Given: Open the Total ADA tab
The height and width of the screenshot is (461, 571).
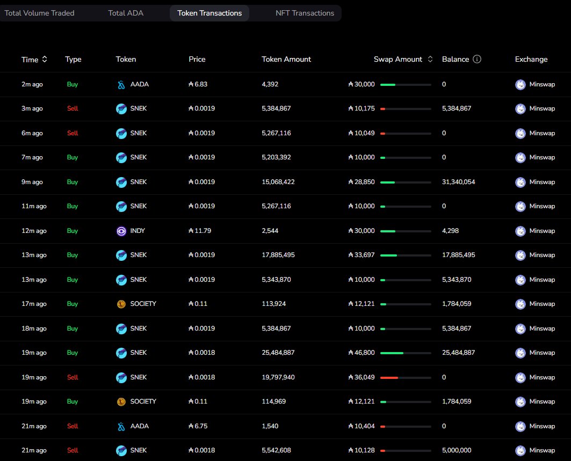Looking at the screenshot, I should [126, 13].
